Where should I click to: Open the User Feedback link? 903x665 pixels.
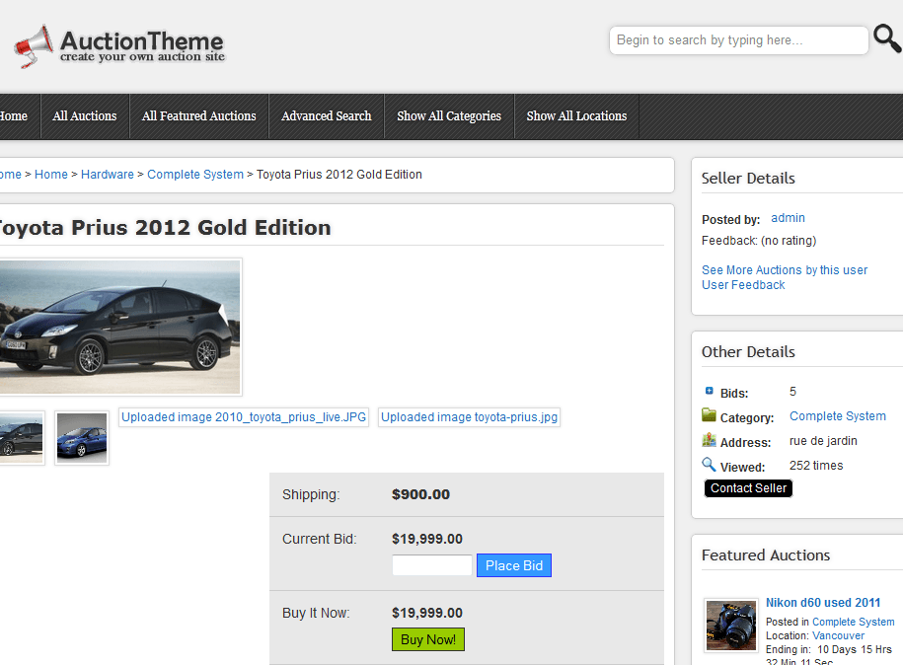[x=743, y=285]
